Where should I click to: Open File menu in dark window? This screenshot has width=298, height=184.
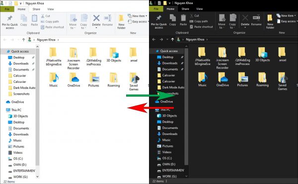click(x=156, y=9)
